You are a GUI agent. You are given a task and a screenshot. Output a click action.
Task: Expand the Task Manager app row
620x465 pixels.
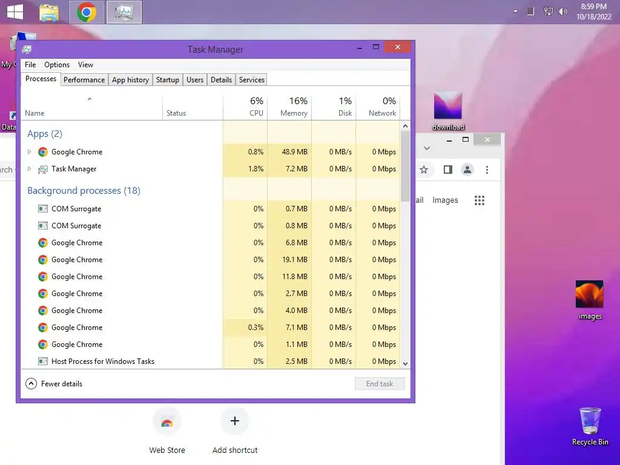click(x=29, y=169)
